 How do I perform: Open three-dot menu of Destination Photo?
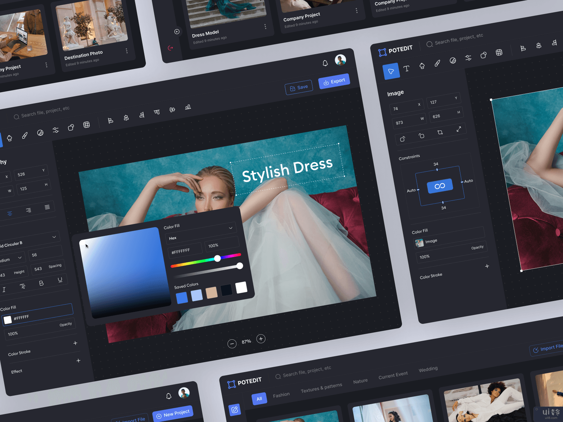[127, 51]
